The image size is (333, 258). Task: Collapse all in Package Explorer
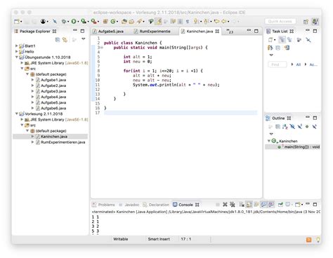[58, 40]
